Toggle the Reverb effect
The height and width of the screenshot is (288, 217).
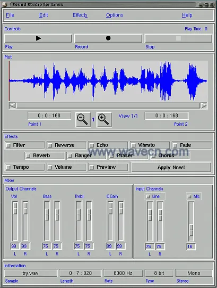45,155
